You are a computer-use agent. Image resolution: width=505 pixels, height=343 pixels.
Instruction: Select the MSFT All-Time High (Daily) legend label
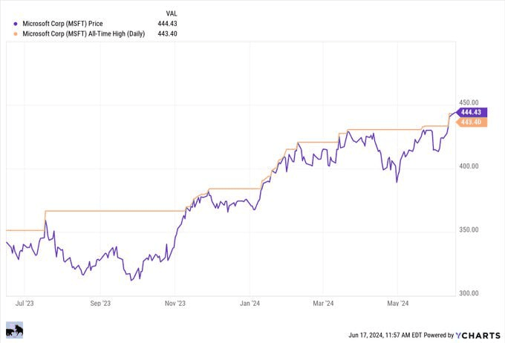point(82,33)
